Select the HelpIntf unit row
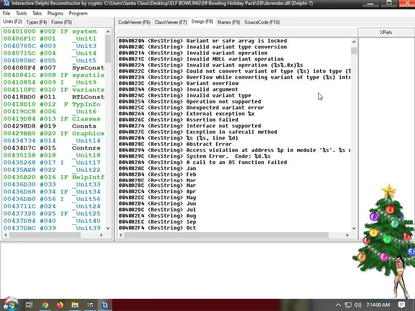Image resolution: width=415 pixels, height=311 pixels. point(54,177)
